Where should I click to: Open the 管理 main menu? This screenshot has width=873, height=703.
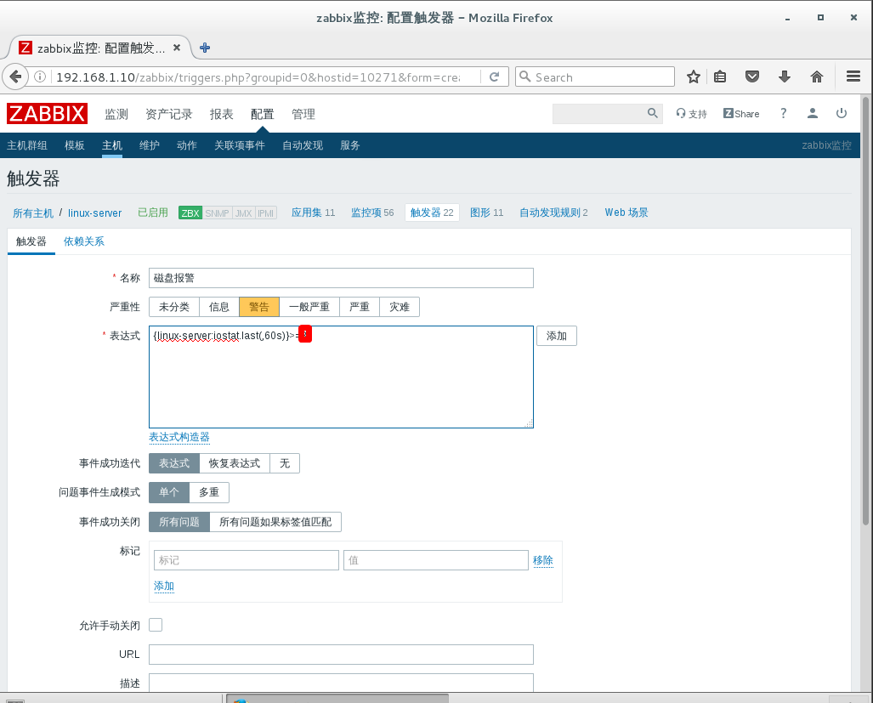point(303,114)
